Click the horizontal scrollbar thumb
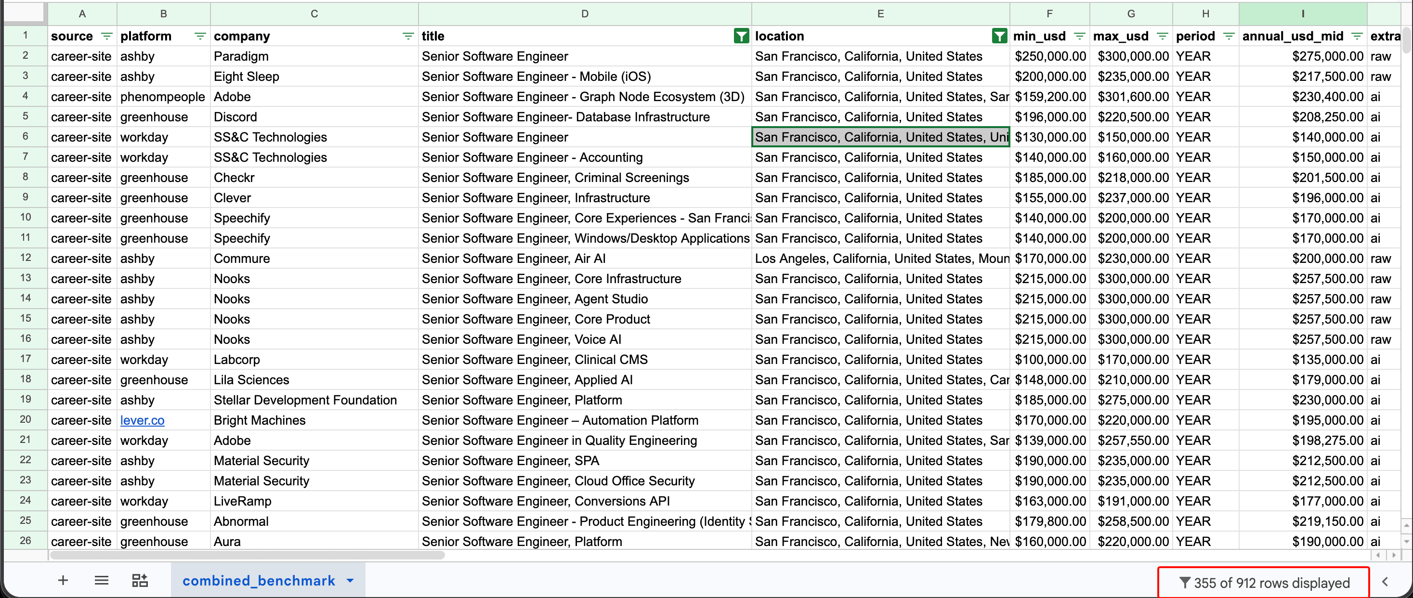This screenshot has width=1413, height=598. click(247, 555)
